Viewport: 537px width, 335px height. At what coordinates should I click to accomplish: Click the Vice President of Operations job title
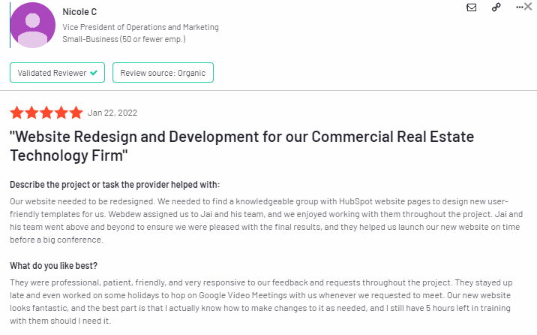coord(140,27)
